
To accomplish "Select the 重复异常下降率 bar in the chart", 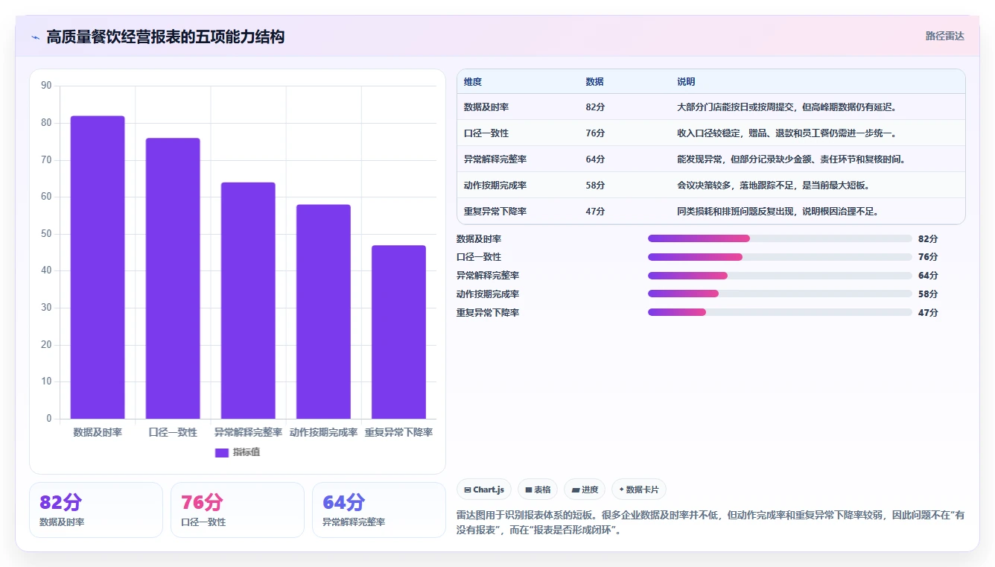I will coord(398,332).
